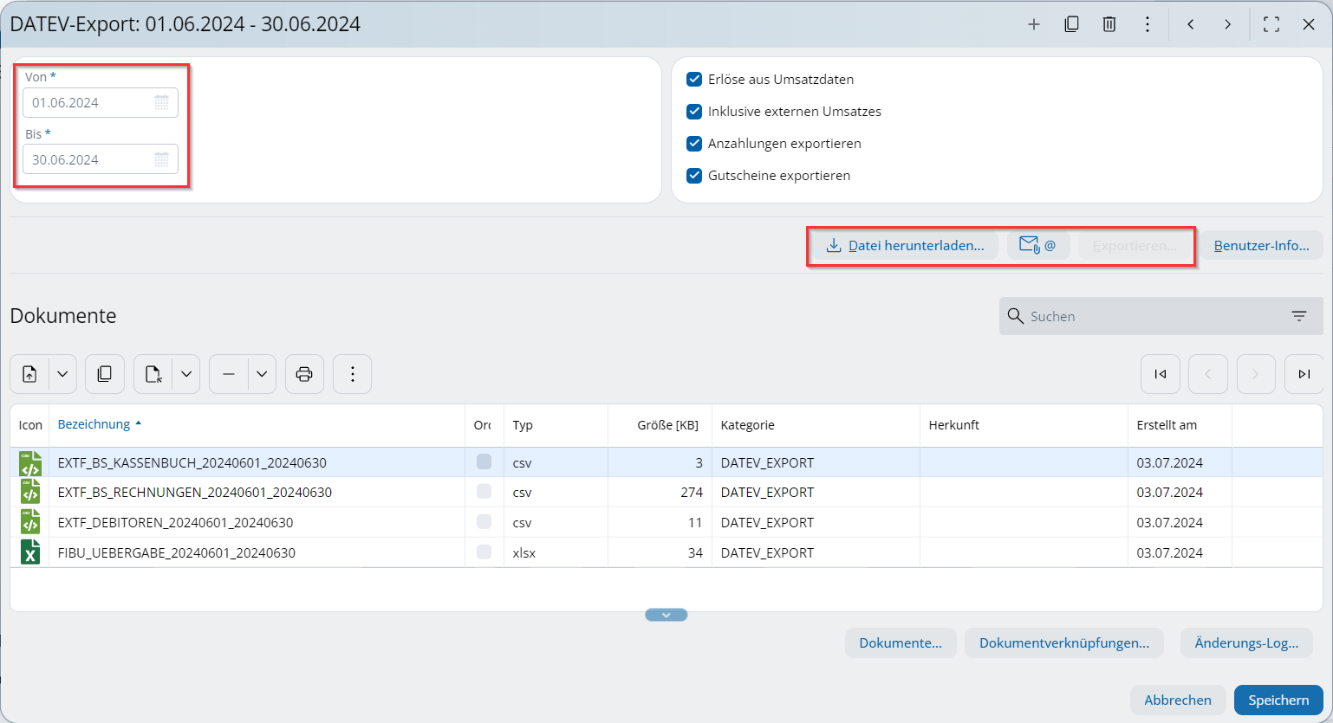Image resolution: width=1333 pixels, height=723 pixels.
Task: Click the upload document icon in the Dokumente toolbar
Action: 29,374
